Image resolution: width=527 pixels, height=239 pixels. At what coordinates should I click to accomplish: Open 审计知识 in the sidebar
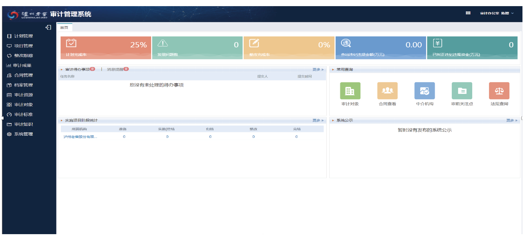click(x=24, y=124)
